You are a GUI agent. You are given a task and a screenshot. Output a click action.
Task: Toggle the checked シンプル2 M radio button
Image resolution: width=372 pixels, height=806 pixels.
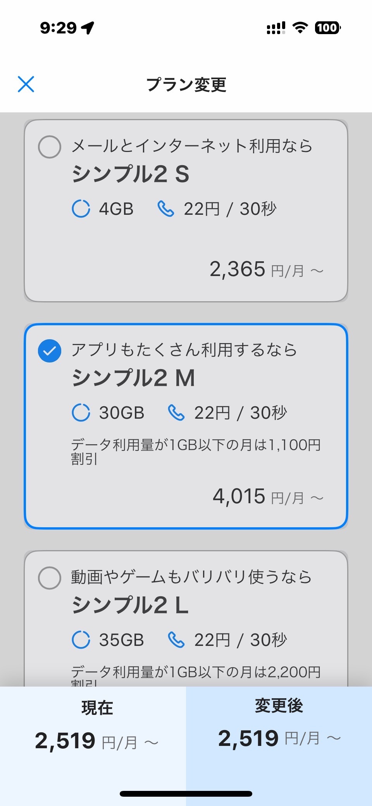(50, 351)
